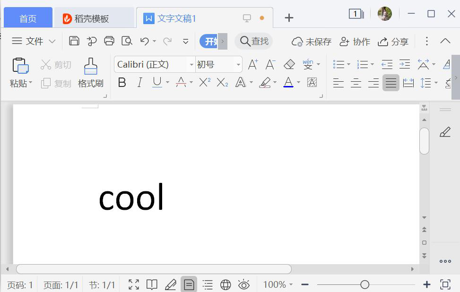Select the 文字文稿1 document tab
460x292 pixels.
[x=205, y=18]
